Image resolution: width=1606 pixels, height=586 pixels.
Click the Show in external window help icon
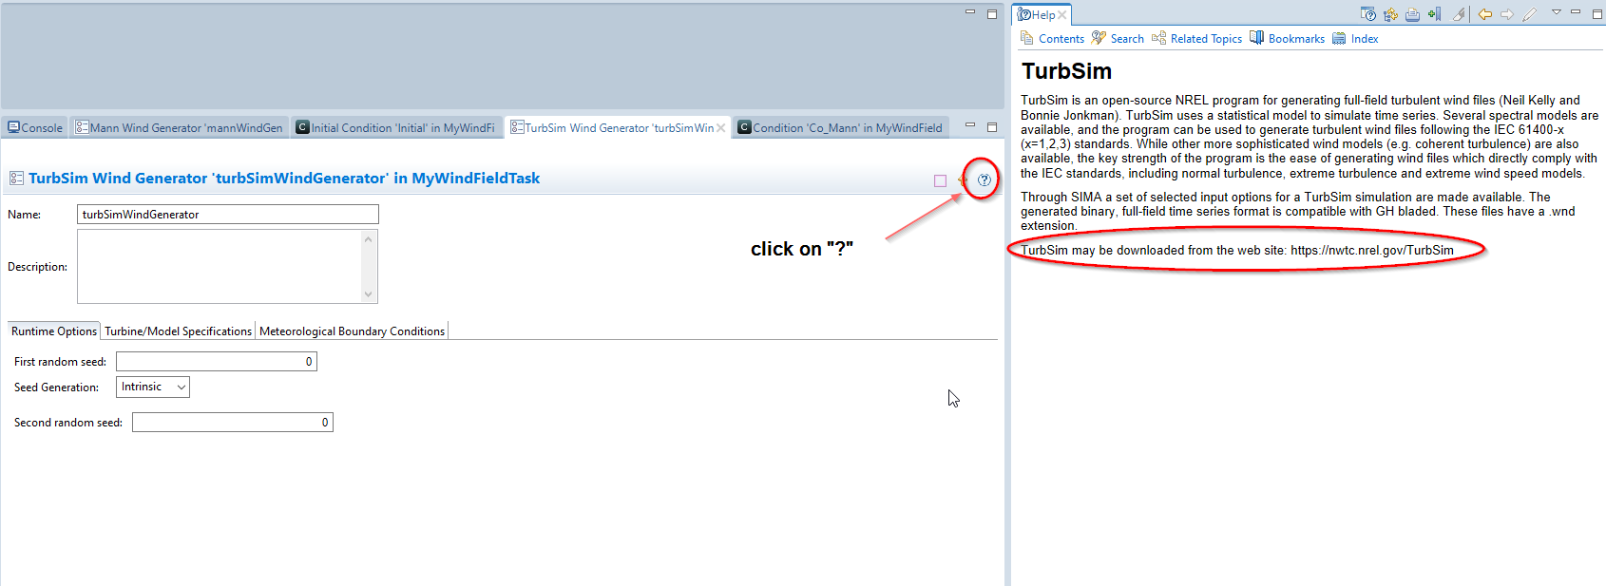(x=1368, y=14)
